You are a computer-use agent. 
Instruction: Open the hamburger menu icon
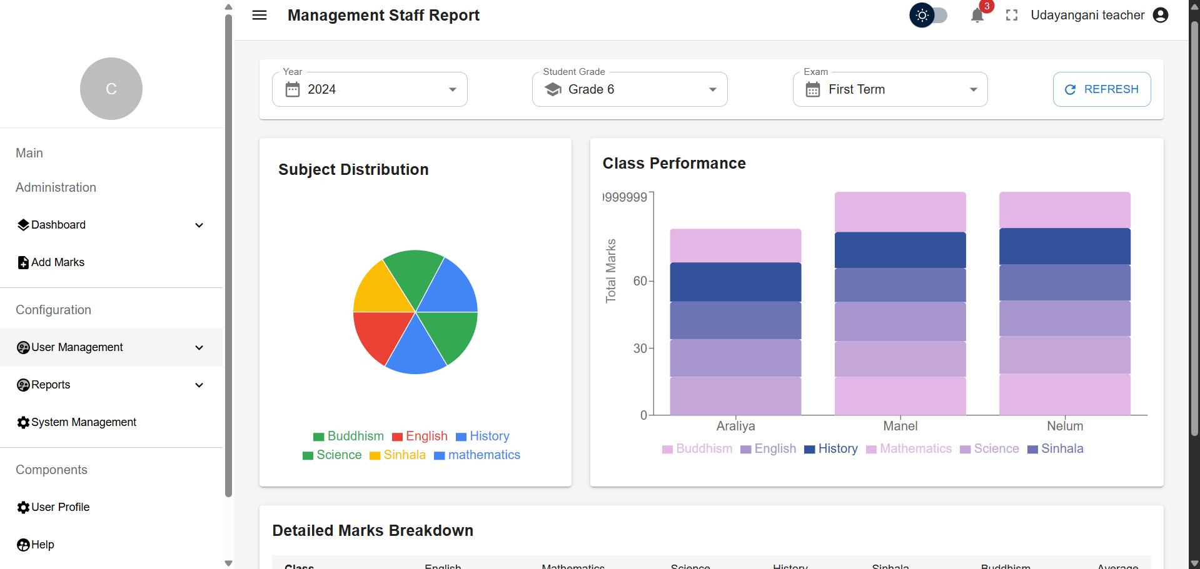click(260, 15)
